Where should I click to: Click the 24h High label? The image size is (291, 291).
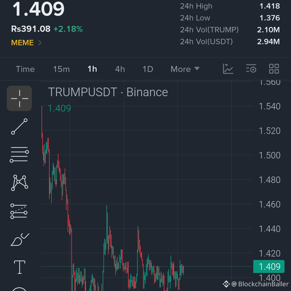pos(196,6)
